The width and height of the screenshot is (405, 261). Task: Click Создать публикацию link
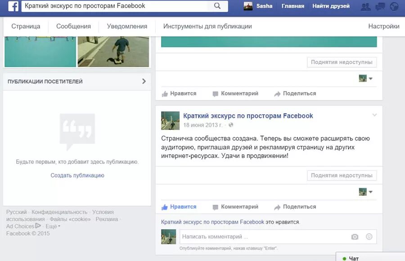click(77, 175)
